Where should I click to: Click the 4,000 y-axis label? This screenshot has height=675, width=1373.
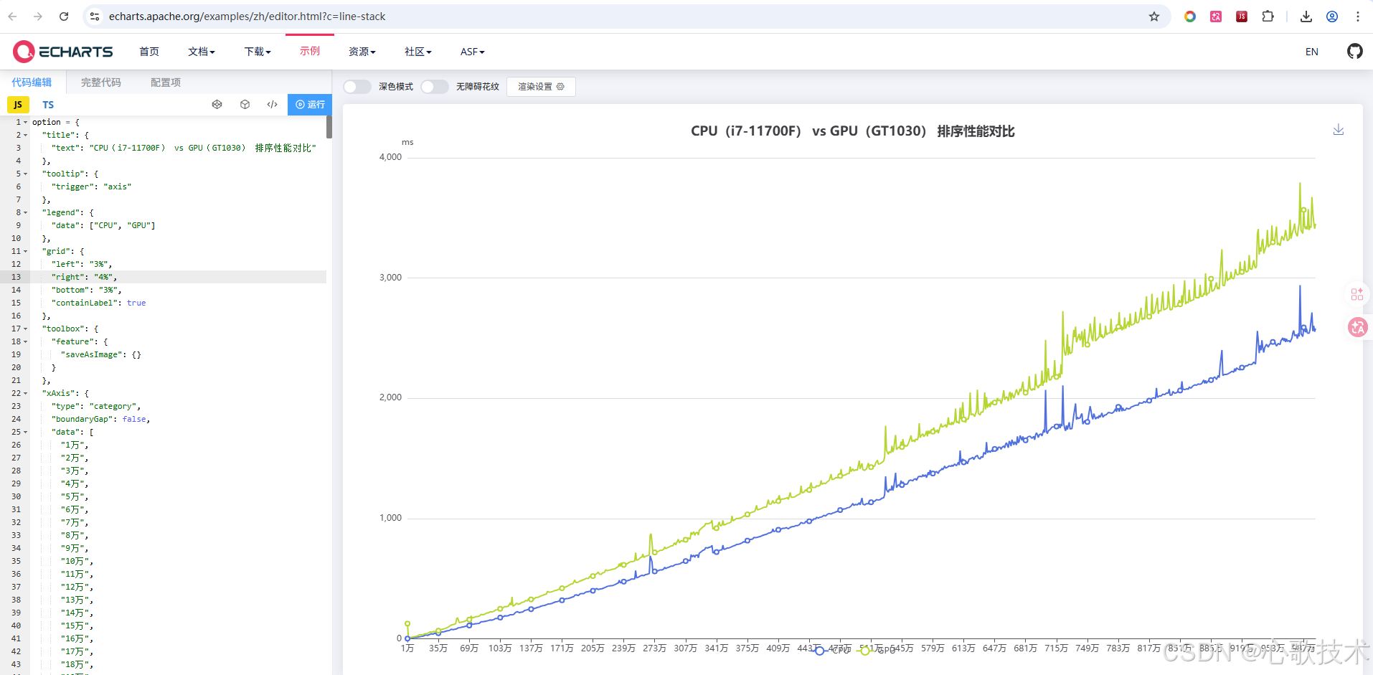(x=390, y=157)
